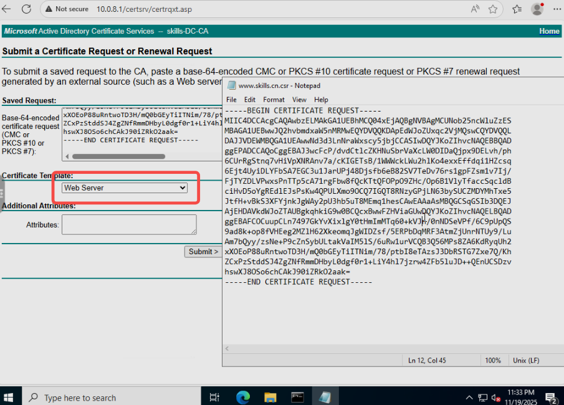This screenshot has width=564, height=405.
Task: Click the 100% zoom status in Notepad
Action: click(x=493, y=360)
